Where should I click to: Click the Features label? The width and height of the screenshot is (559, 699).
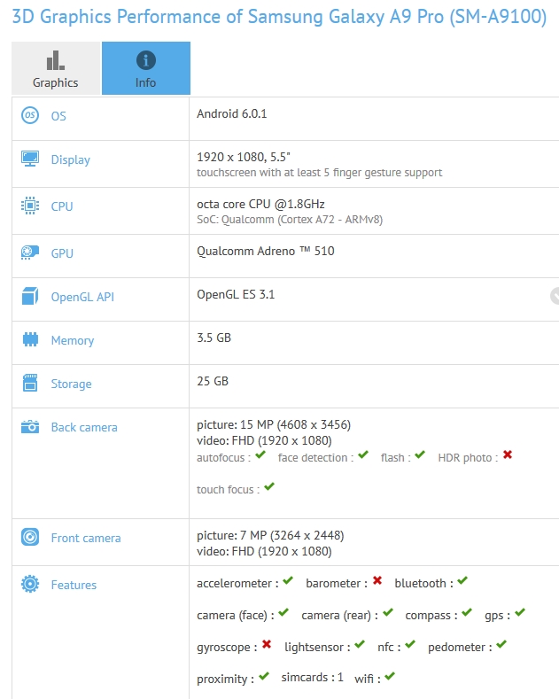pyautogui.click(x=74, y=585)
